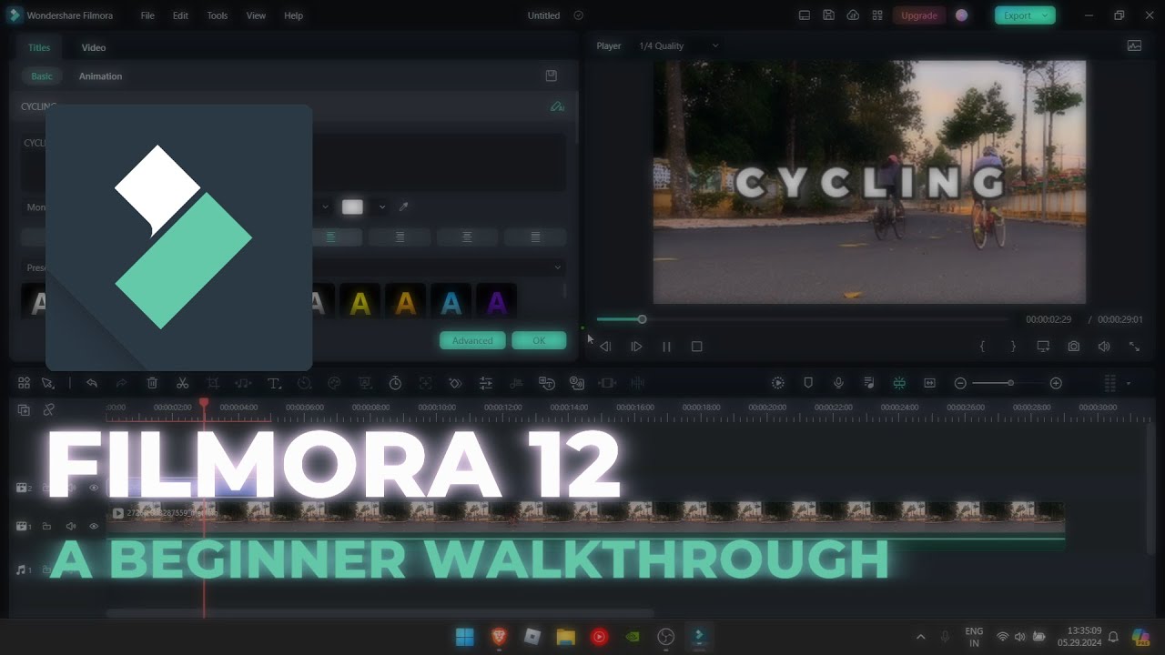Click the display monitor settings icon in player

tap(1043, 347)
